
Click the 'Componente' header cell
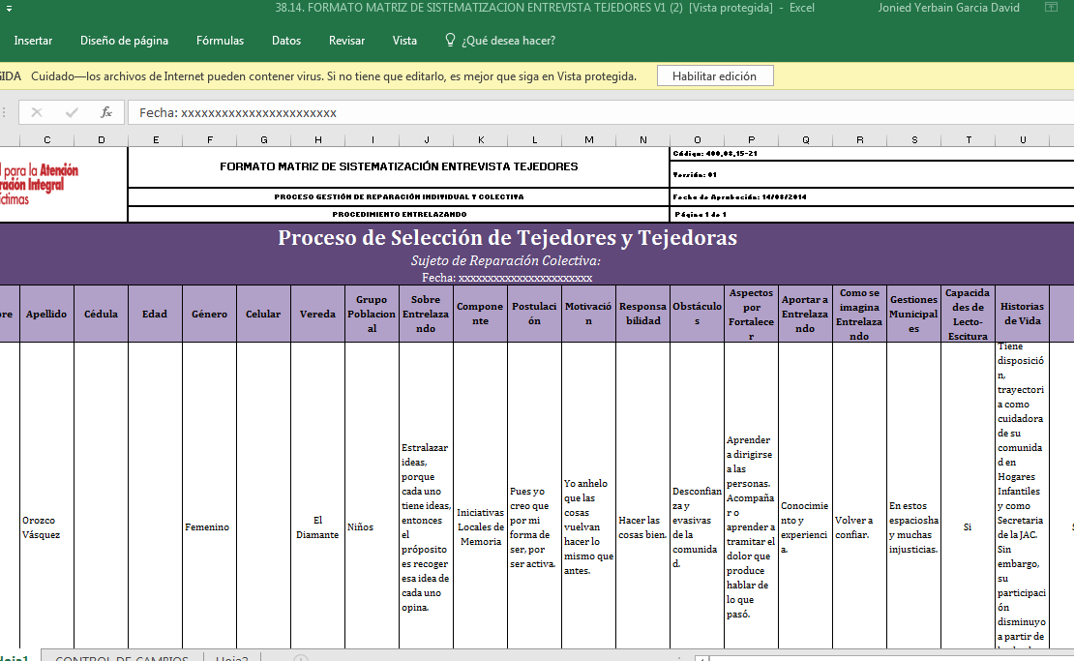tap(480, 314)
